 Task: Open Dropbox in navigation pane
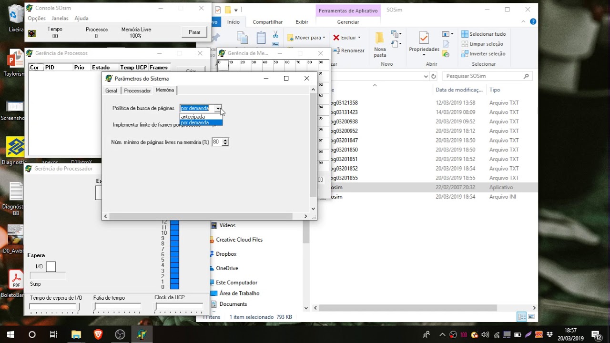point(226,254)
